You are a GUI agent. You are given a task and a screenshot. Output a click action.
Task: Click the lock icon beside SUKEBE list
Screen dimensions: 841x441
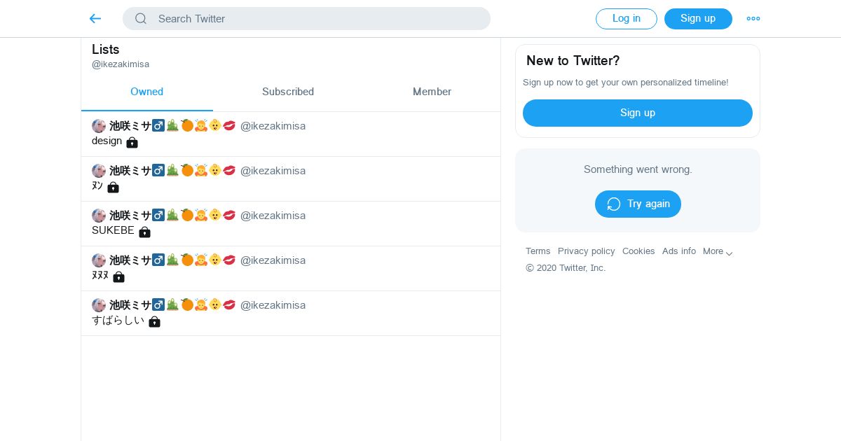click(144, 232)
